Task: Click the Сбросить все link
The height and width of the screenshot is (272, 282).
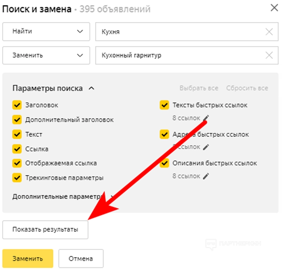Action: [247, 88]
